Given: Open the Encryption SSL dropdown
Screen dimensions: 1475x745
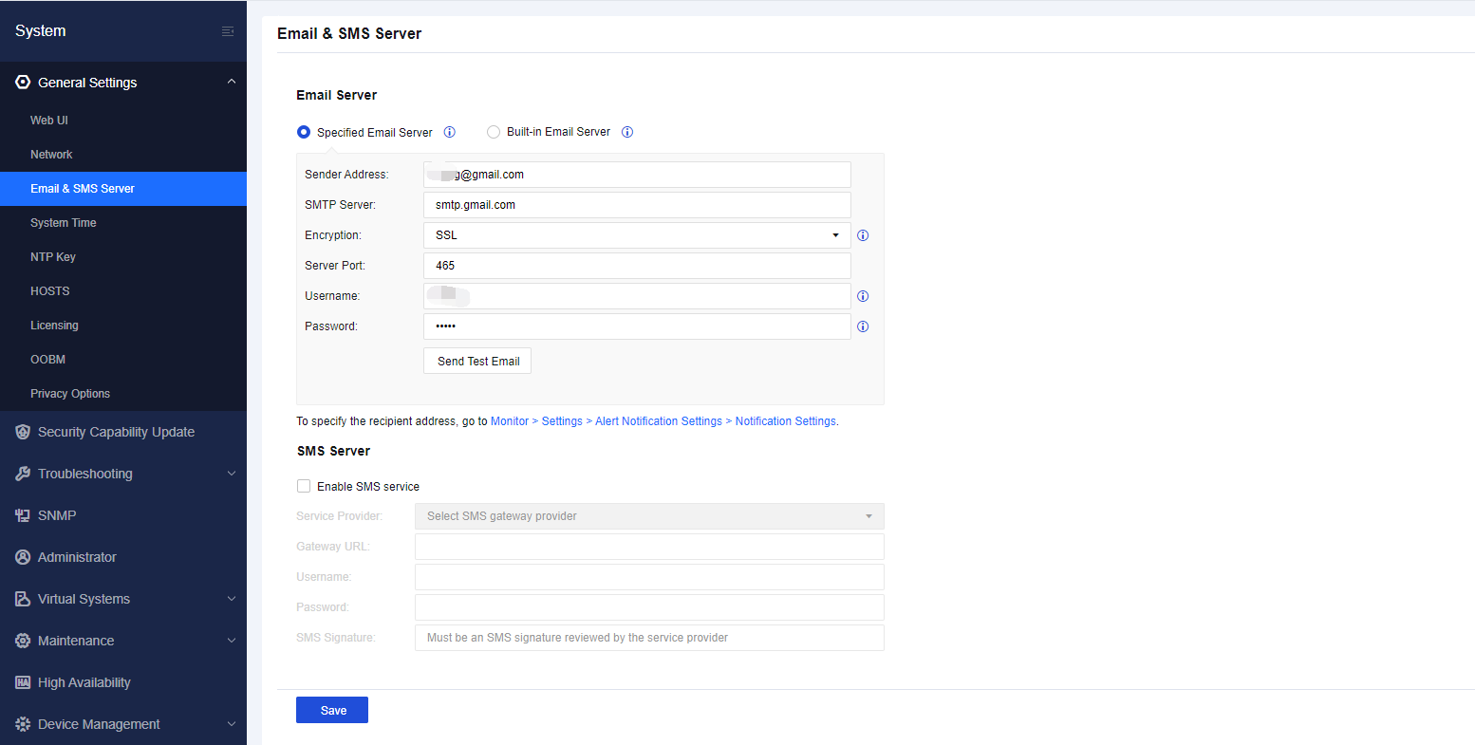Looking at the screenshot, I should coord(636,235).
